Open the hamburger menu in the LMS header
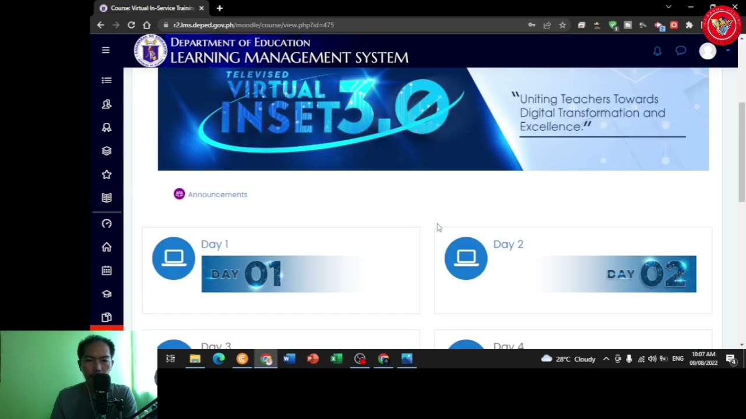The image size is (746, 419). [x=105, y=50]
